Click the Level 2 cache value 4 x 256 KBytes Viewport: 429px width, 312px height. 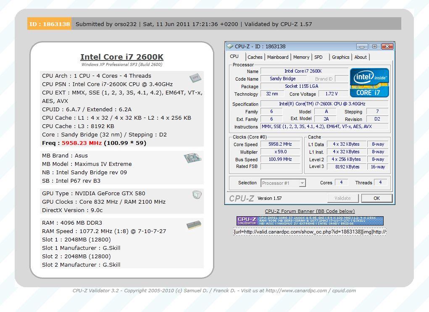346,159
